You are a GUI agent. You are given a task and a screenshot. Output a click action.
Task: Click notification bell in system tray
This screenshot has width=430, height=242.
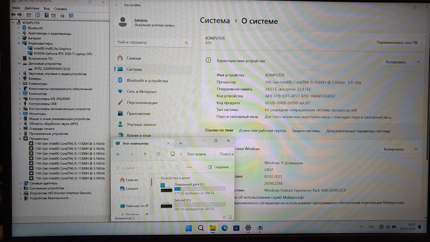click(x=420, y=227)
